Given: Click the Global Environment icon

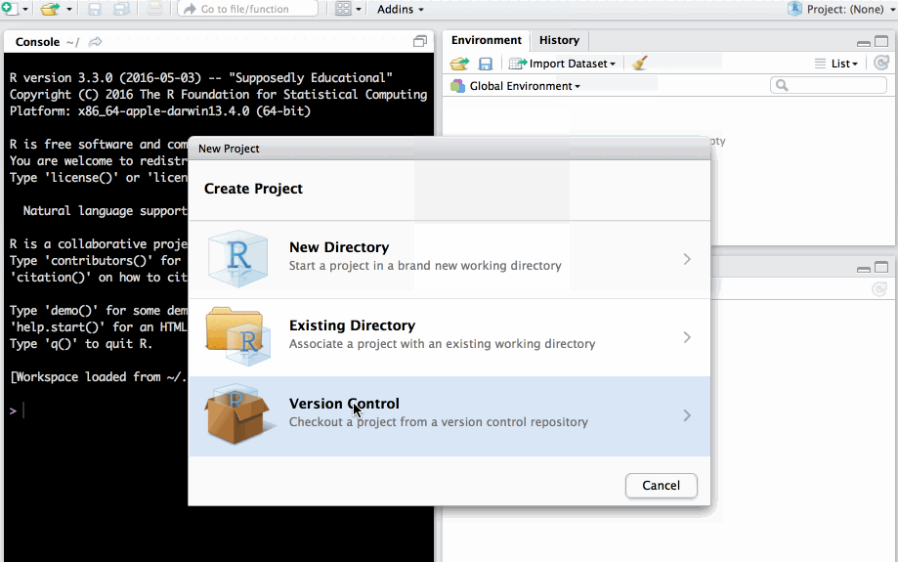Looking at the screenshot, I should point(457,86).
